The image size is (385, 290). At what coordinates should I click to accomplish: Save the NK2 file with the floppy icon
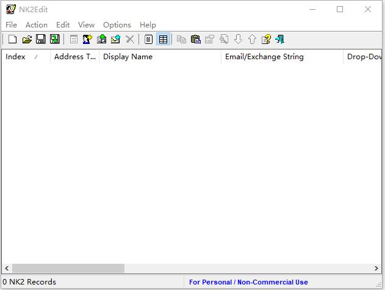pos(41,39)
